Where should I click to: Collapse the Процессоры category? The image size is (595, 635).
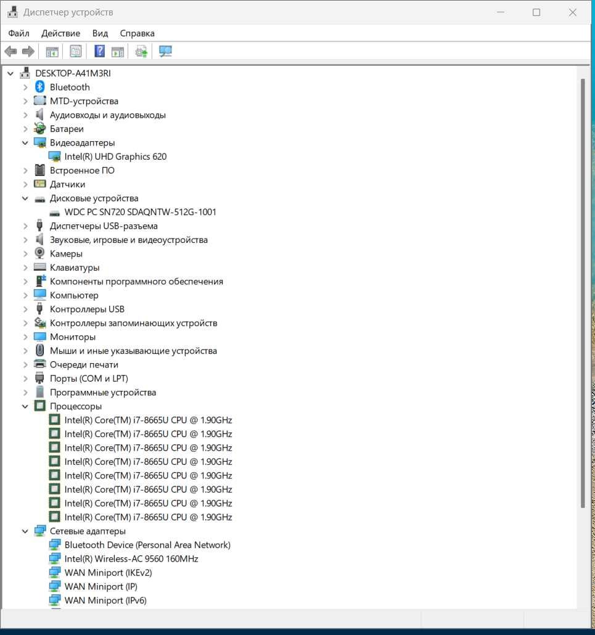click(x=25, y=406)
